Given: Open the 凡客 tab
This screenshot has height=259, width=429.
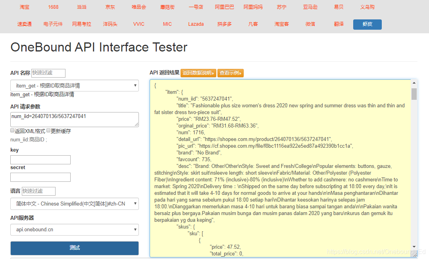Looking at the screenshot, I should click(253, 24).
